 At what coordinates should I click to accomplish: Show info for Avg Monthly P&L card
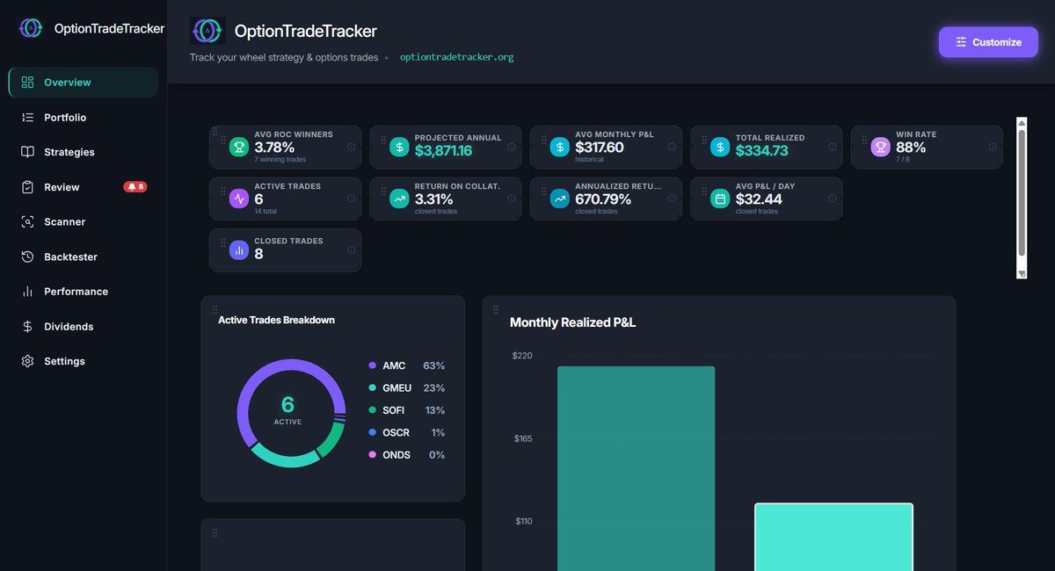(x=672, y=148)
